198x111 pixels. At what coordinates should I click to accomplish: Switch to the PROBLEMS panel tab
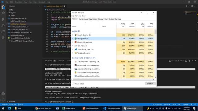(x=49, y=61)
